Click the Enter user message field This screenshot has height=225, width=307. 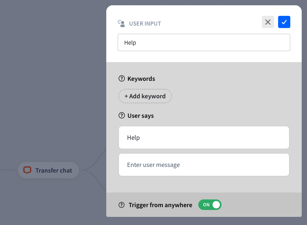pyautogui.click(x=204, y=165)
